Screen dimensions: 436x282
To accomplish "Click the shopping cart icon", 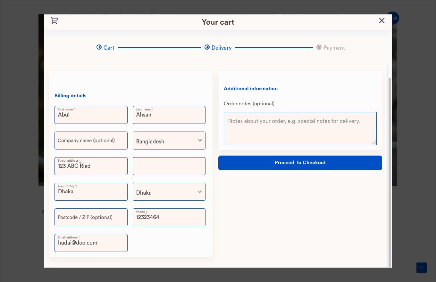I will (x=54, y=20).
